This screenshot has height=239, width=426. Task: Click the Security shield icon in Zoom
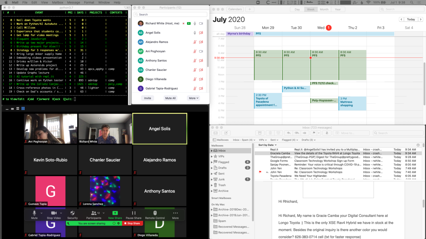(x=72, y=213)
